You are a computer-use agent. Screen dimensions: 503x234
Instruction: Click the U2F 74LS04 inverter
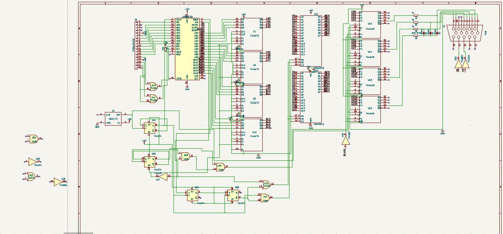(x=161, y=176)
